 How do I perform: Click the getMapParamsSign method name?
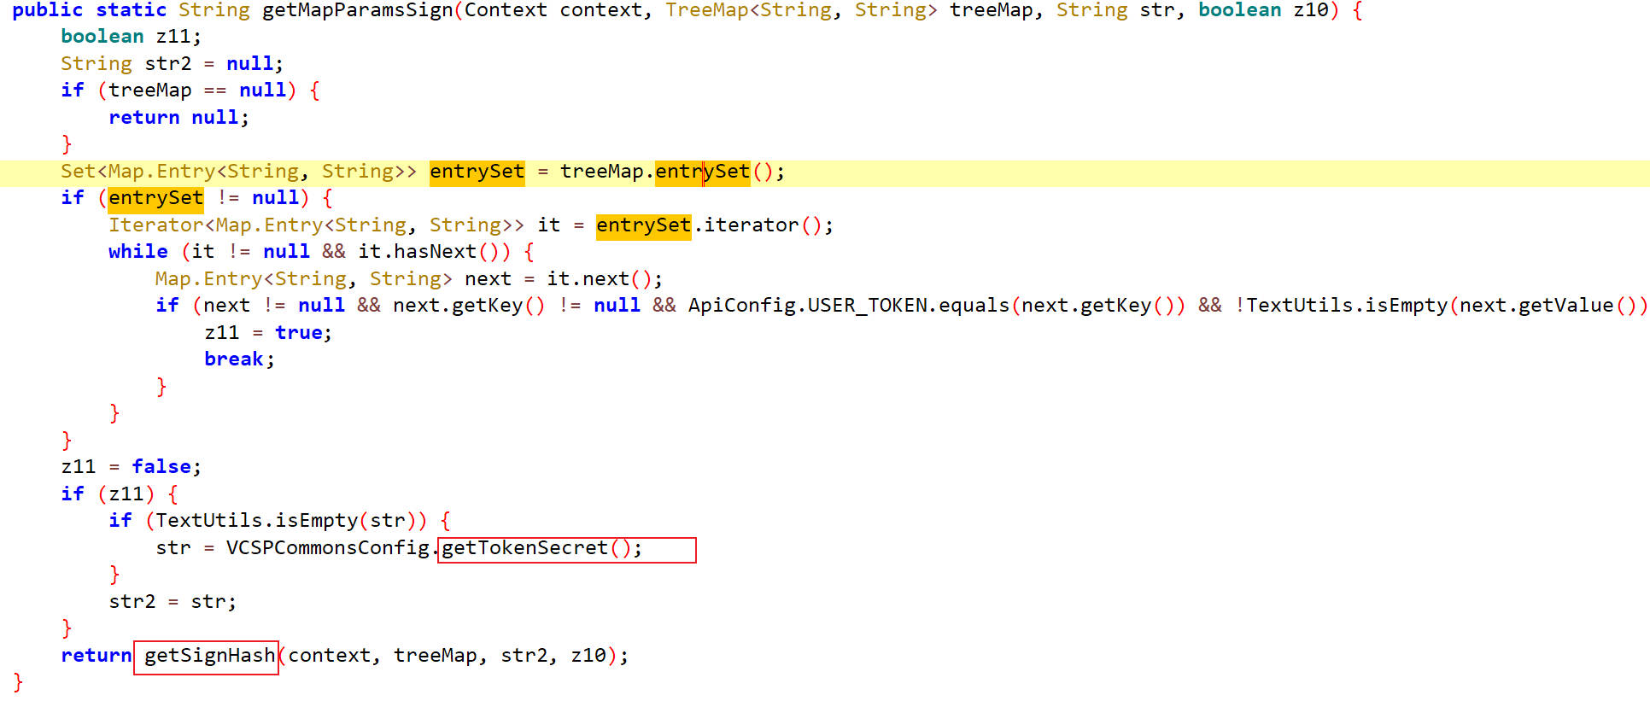coord(357,10)
